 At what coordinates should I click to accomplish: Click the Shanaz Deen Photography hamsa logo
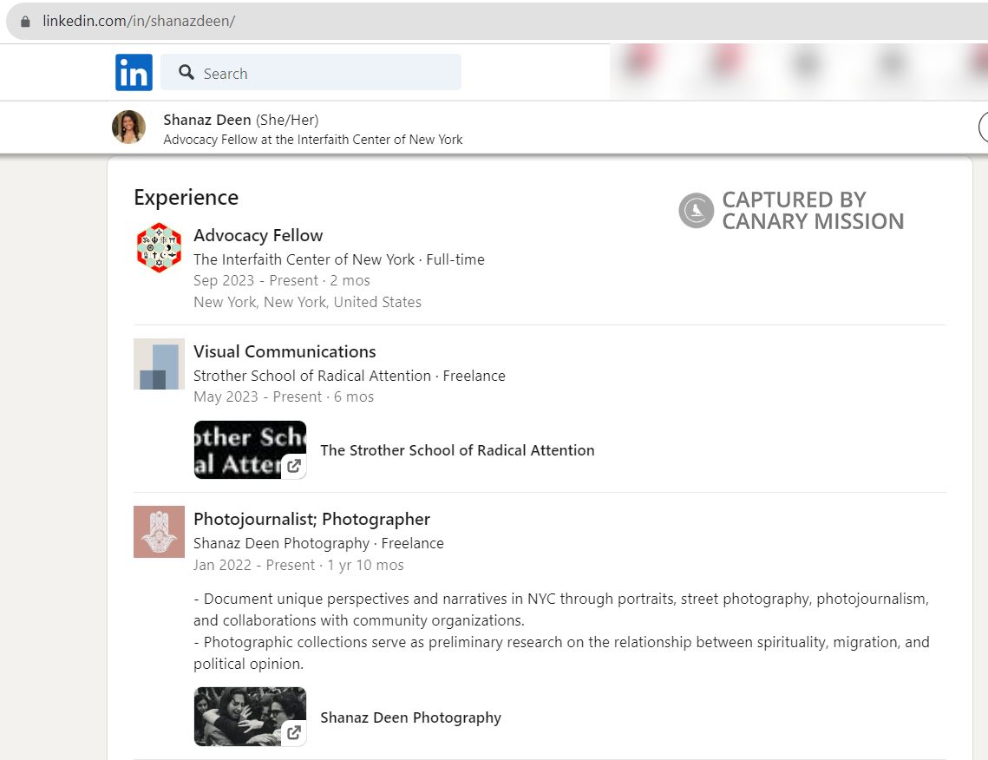pos(159,531)
